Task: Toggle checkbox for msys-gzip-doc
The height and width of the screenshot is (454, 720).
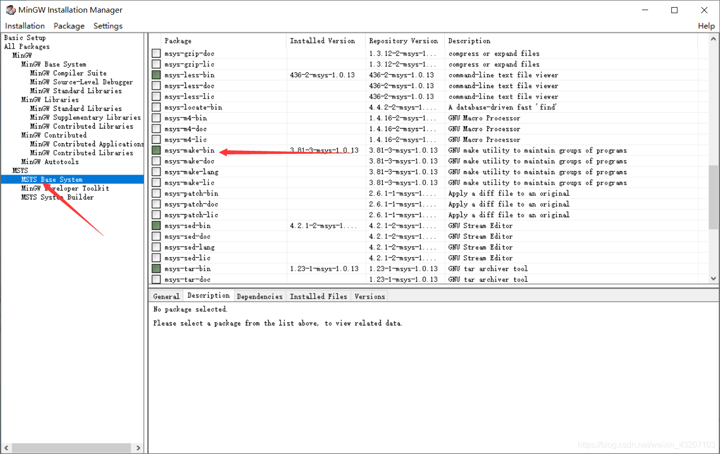Action: click(156, 53)
